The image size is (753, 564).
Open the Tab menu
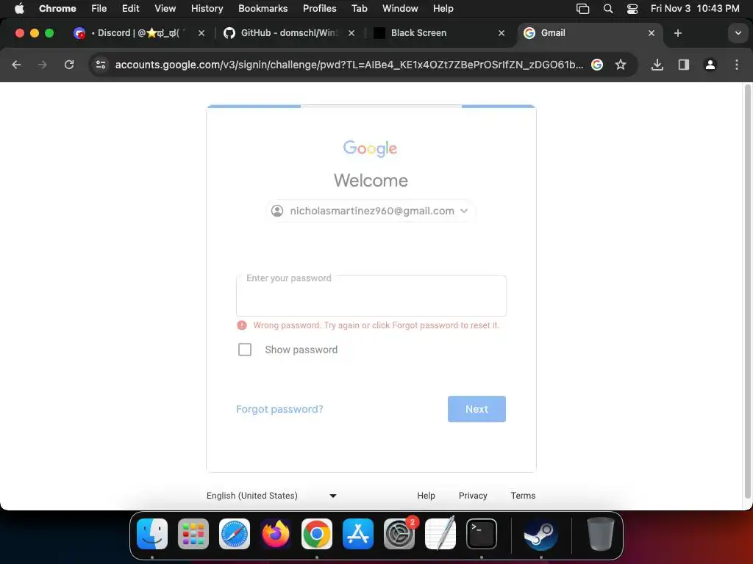point(359,8)
